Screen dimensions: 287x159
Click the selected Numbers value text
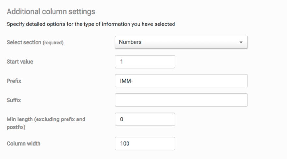[130, 42]
